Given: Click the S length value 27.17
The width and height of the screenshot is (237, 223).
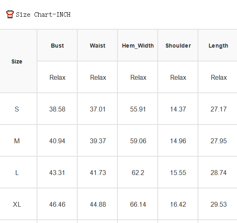Looking at the screenshot, I should (x=219, y=109).
